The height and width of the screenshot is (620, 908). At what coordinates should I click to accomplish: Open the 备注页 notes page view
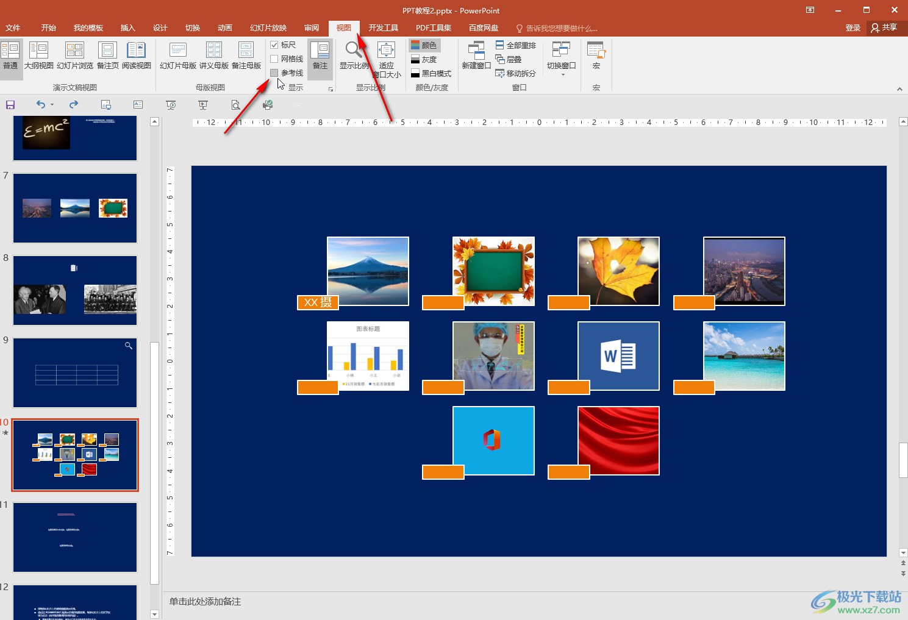pos(108,56)
